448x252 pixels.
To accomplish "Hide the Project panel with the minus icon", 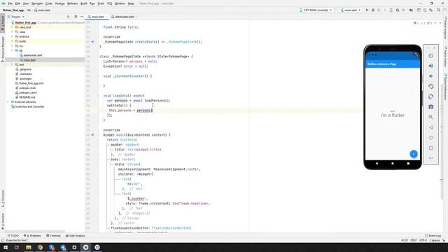I will click(x=82, y=17).
